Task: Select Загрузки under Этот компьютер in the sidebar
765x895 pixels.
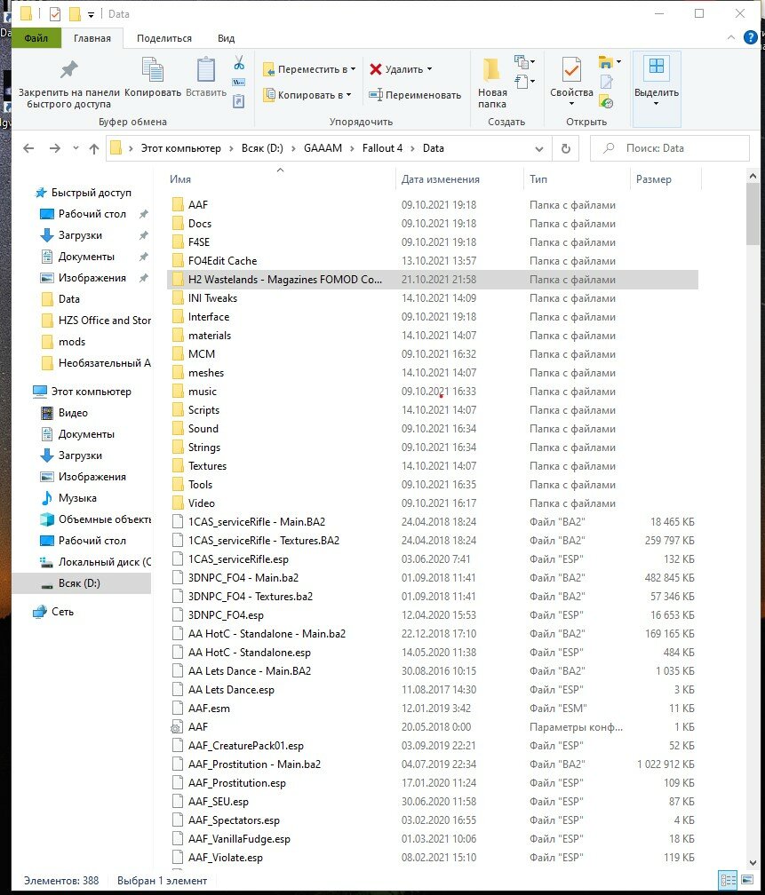Action: click(x=80, y=455)
